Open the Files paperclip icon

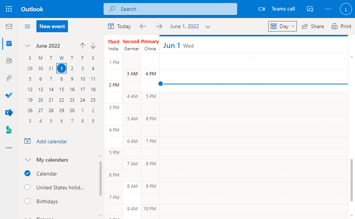click(x=9, y=78)
